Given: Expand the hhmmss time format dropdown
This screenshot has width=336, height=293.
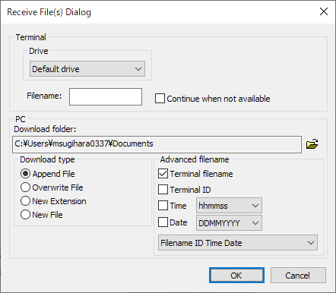Looking at the screenshot, I should click(229, 206).
